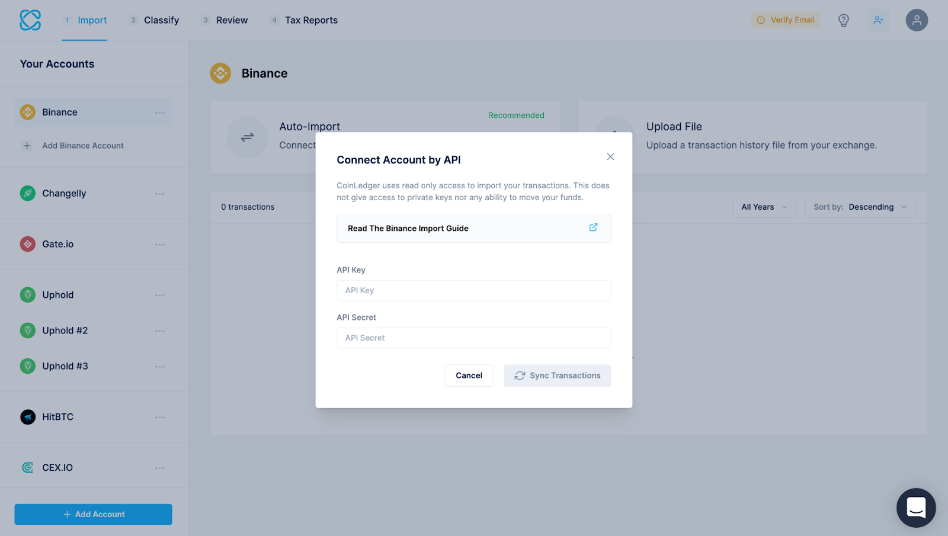Navigate to the Tax Reports tab
The height and width of the screenshot is (536, 948).
[x=303, y=20]
